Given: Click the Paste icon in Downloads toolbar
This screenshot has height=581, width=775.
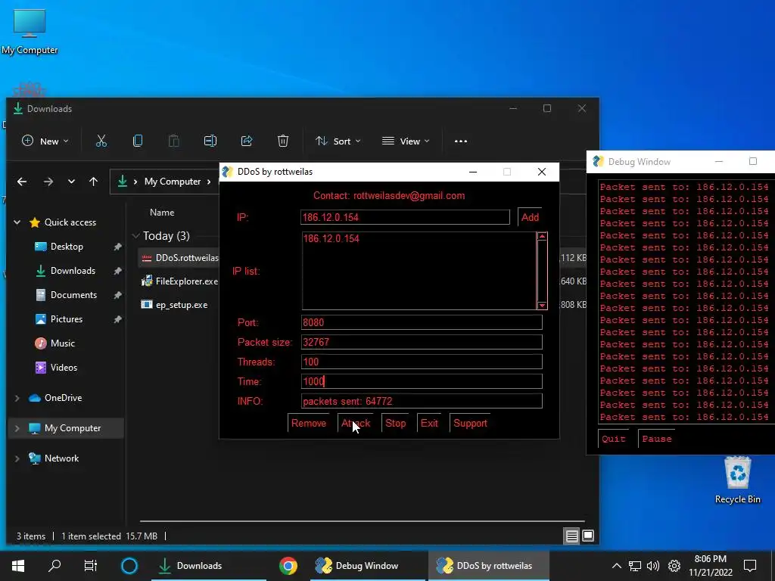Looking at the screenshot, I should click(x=174, y=141).
